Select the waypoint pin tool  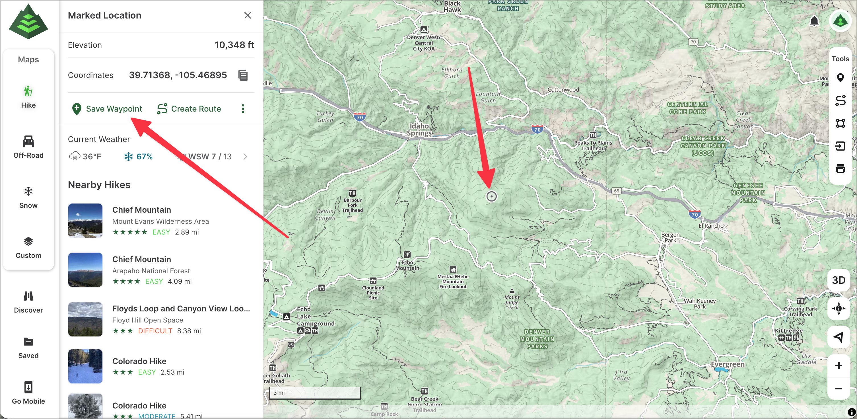[840, 78]
